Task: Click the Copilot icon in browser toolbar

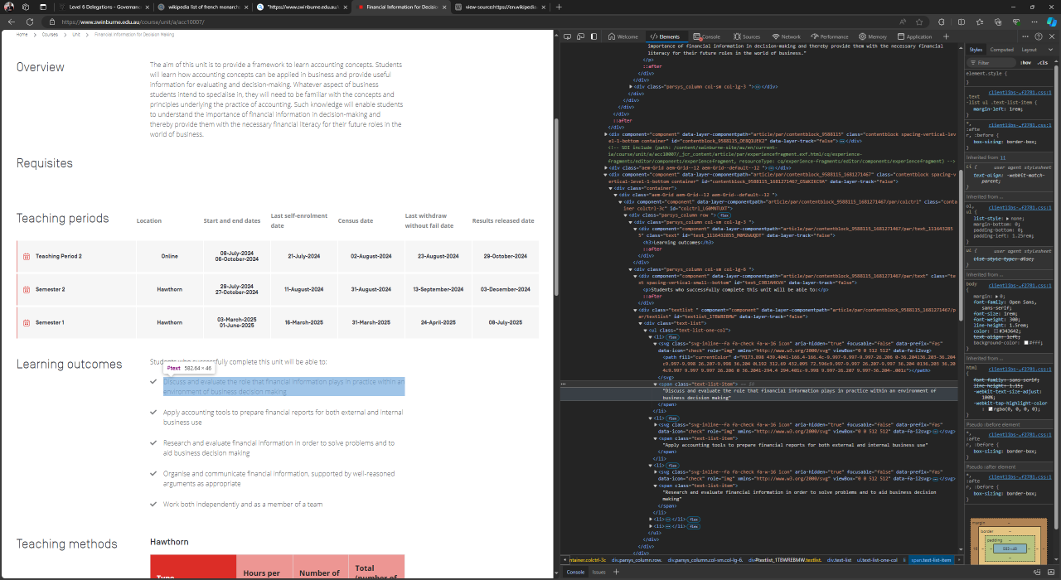Action: pyautogui.click(x=1050, y=22)
